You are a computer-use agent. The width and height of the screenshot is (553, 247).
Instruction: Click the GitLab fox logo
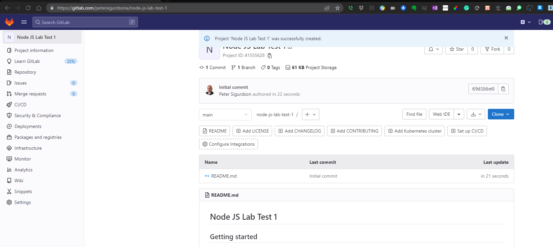pyautogui.click(x=10, y=22)
